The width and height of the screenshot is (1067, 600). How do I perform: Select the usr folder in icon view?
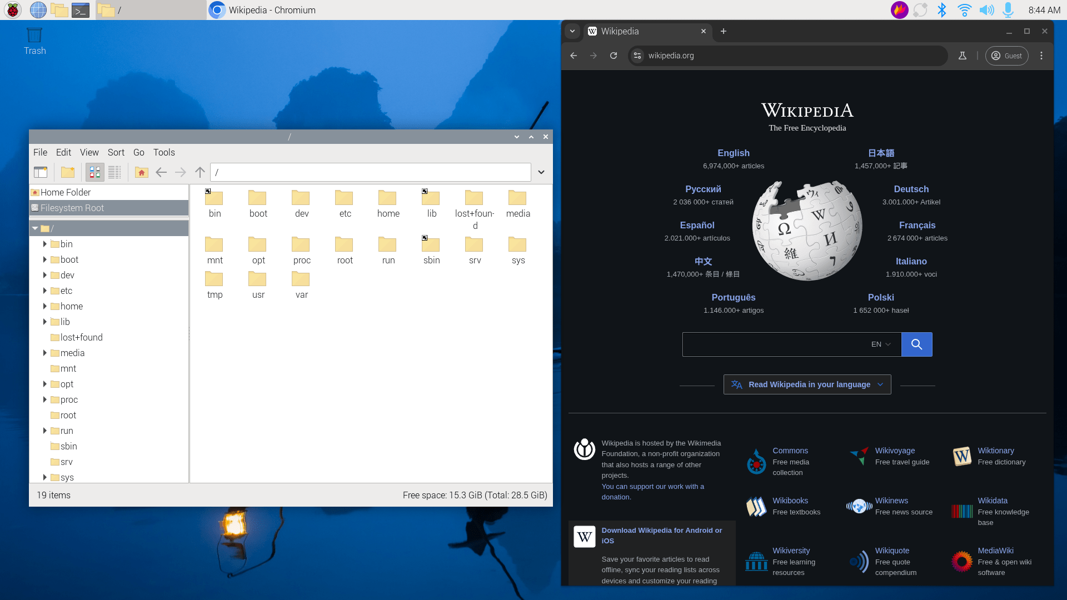(258, 285)
